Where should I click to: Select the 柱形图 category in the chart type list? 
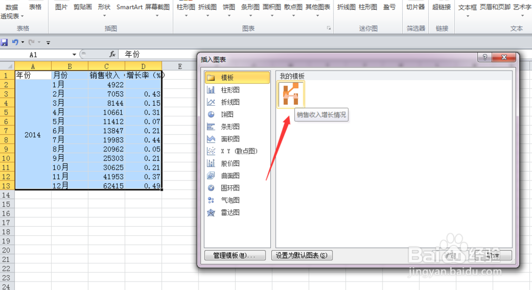(x=237, y=90)
